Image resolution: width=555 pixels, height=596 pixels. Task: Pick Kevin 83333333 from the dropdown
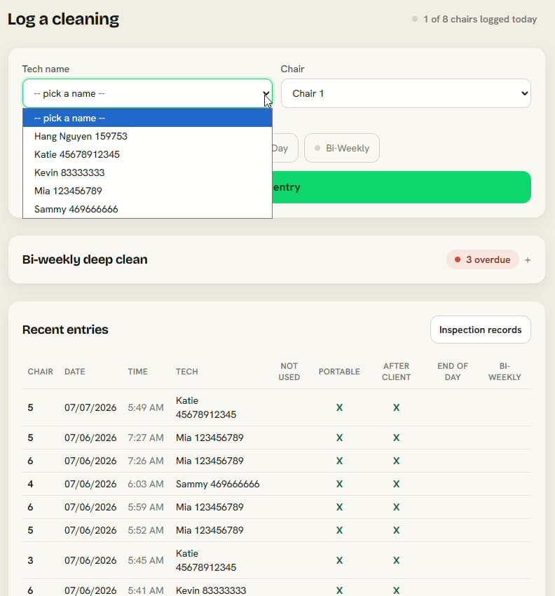[x=147, y=173]
